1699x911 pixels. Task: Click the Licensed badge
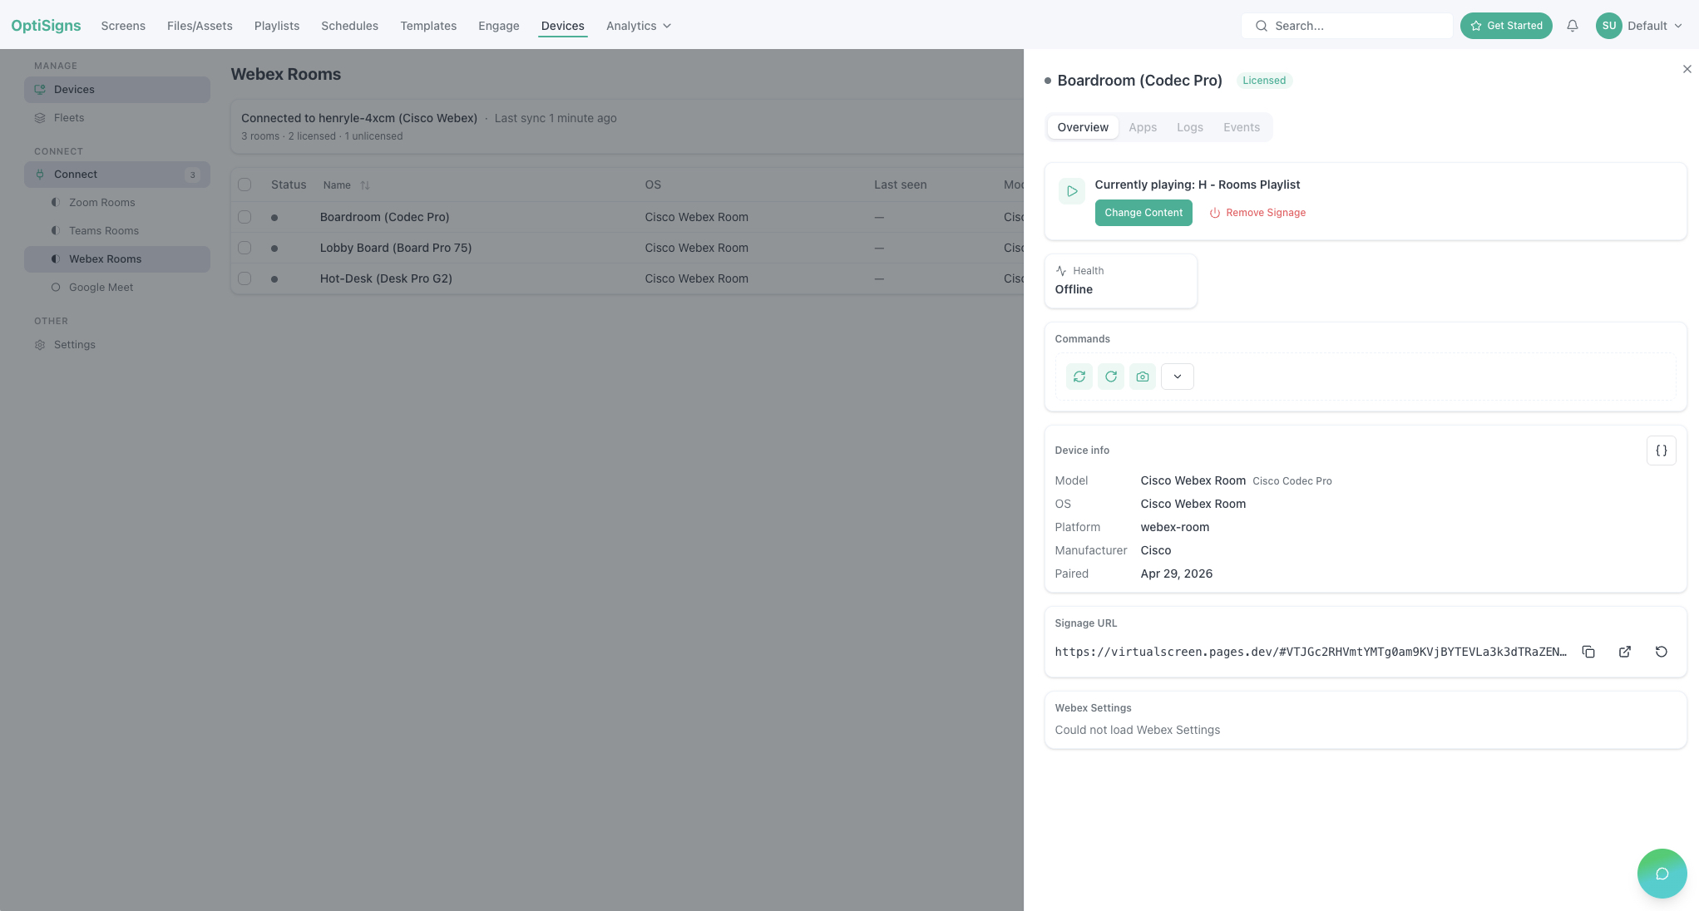[1264, 81]
